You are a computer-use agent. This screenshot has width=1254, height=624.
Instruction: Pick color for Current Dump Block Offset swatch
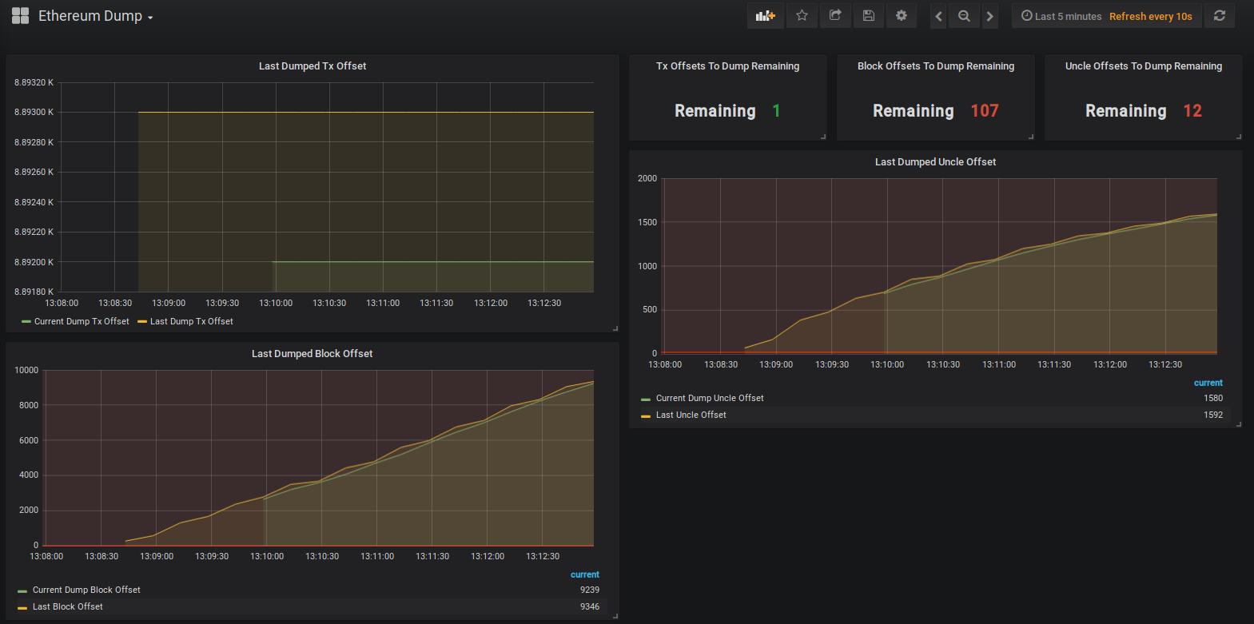point(22,591)
